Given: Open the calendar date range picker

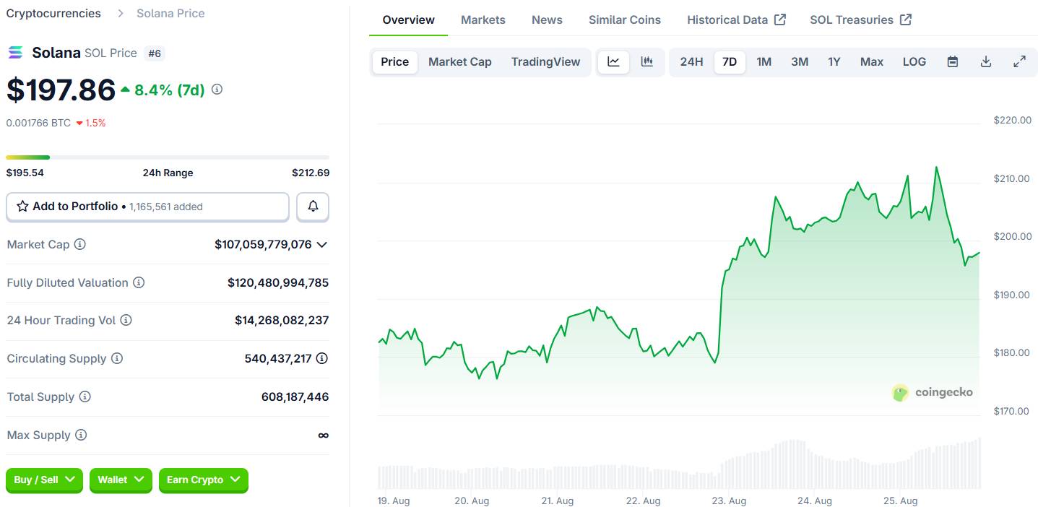Looking at the screenshot, I should [953, 62].
